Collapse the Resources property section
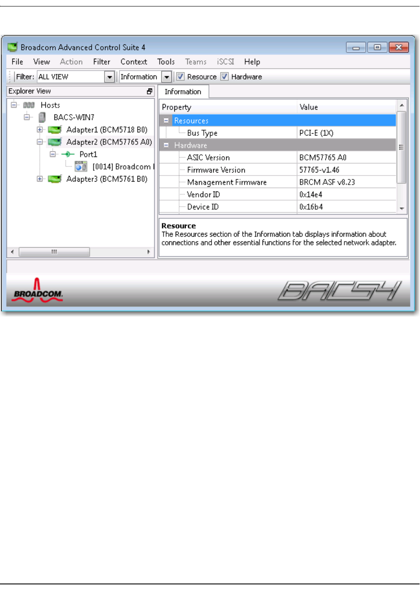420x593 pixels. click(166, 121)
